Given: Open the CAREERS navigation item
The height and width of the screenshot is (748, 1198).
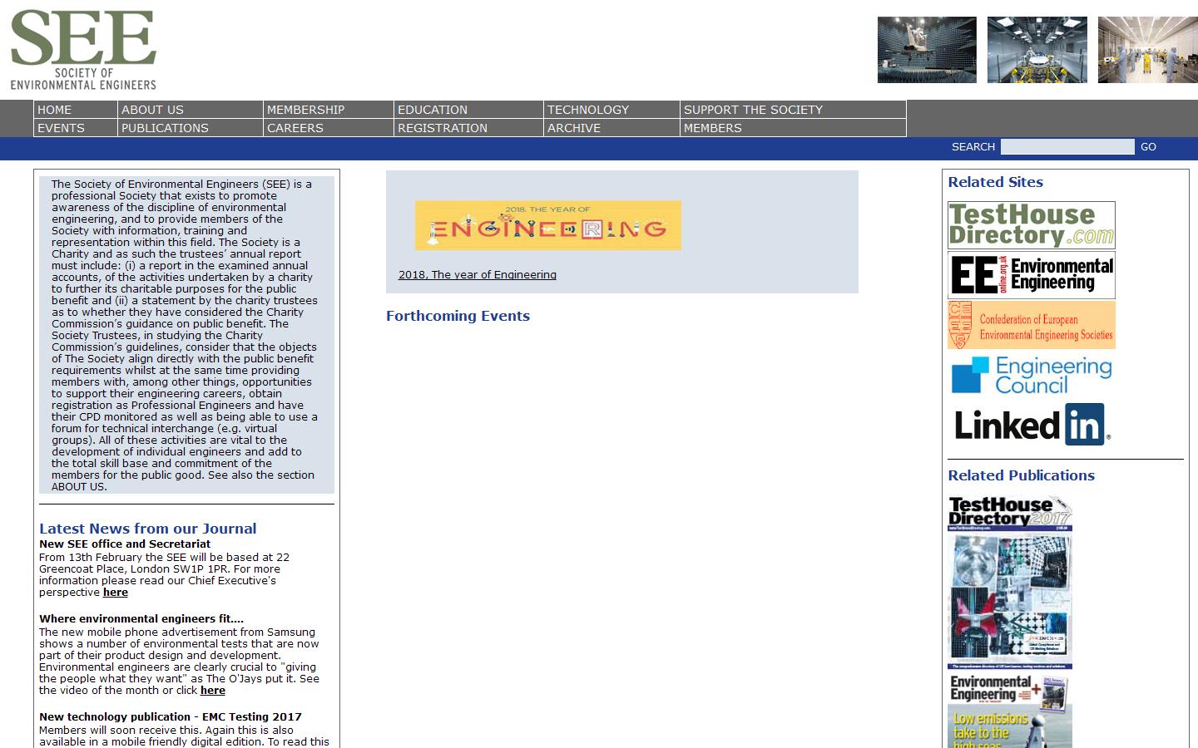Looking at the screenshot, I should pyautogui.click(x=295, y=128).
